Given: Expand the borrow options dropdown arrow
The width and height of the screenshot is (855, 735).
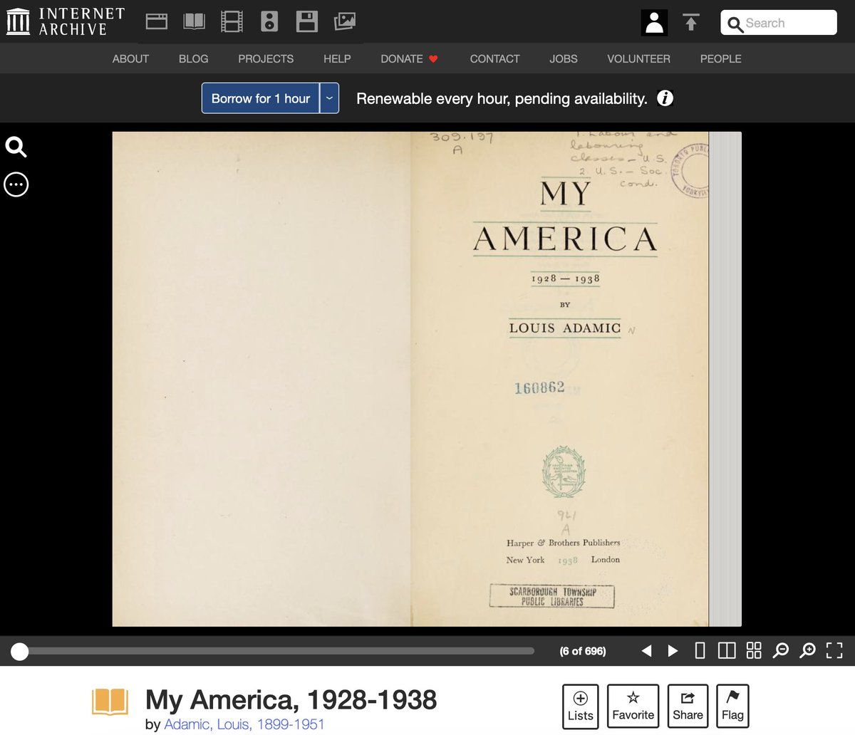Looking at the screenshot, I should (x=329, y=98).
